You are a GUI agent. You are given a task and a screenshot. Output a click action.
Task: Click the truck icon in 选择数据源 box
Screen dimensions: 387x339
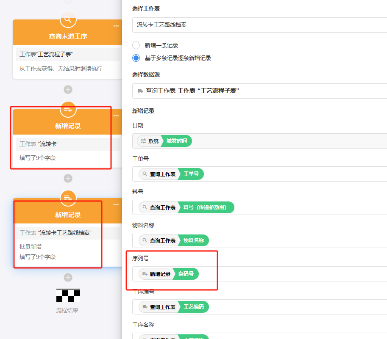coord(140,91)
